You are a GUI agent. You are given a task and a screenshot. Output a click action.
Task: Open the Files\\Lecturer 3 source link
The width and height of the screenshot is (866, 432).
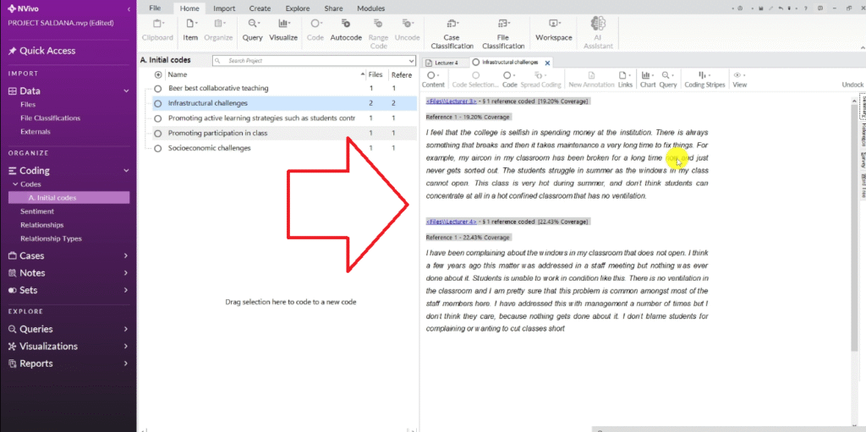click(452, 101)
